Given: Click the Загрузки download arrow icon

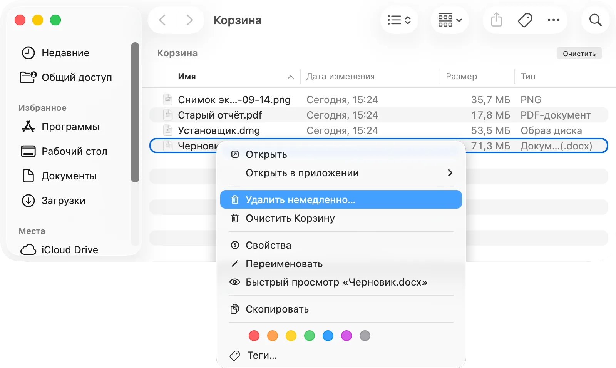Looking at the screenshot, I should (28, 201).
